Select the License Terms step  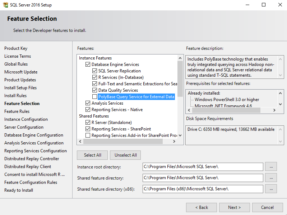click(18, 56)
